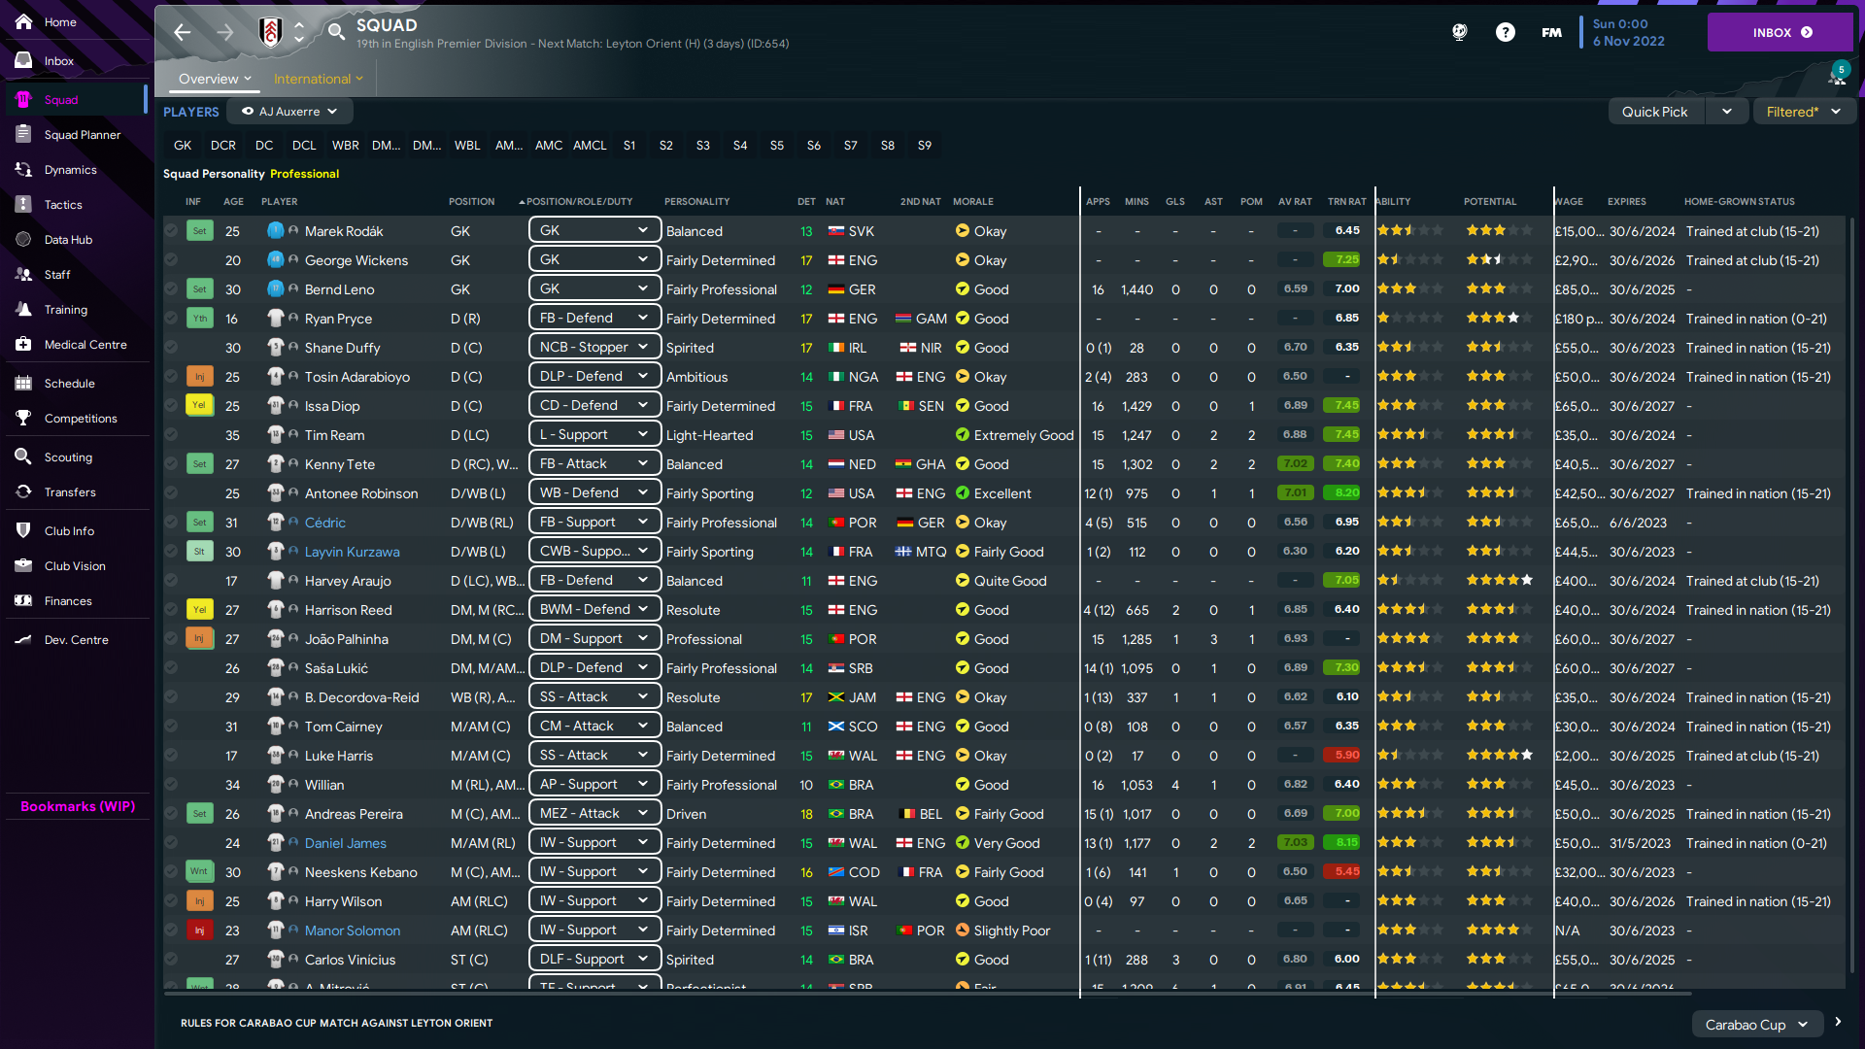1865x1049 pixels.
Task: Toggle selection circle for Shane Duffy
Action: point(171,348)
